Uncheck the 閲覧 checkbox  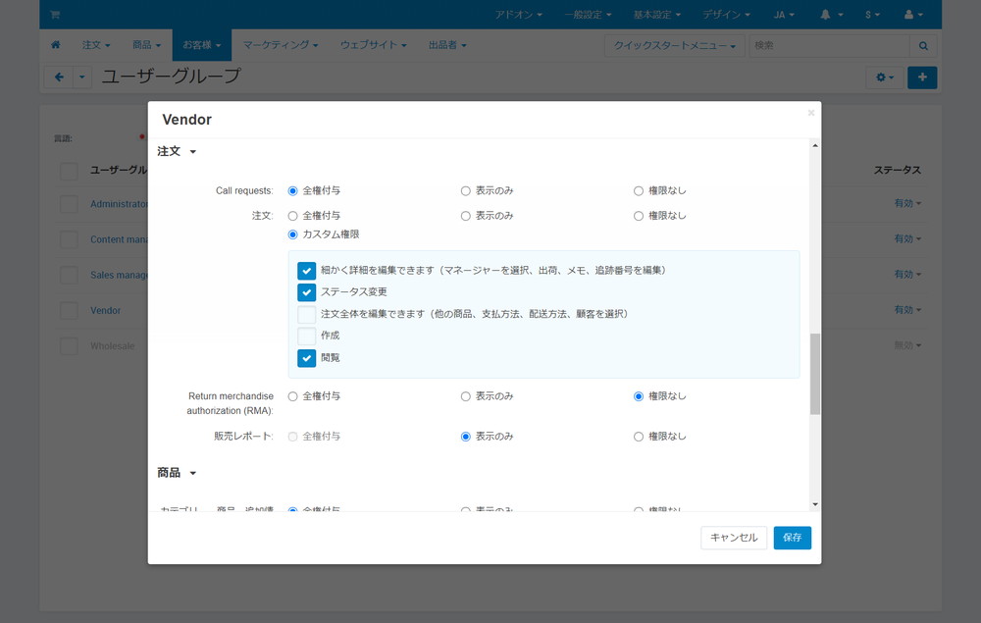point(306,358)
